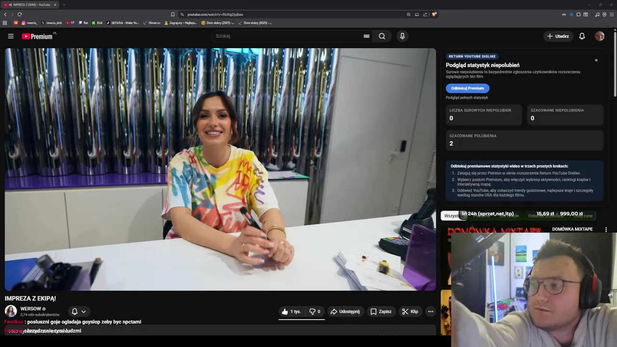The width and height of the screenshot is (617, 347).
Task: Open the TikTok bookmark
Action: tap(122, 23)
